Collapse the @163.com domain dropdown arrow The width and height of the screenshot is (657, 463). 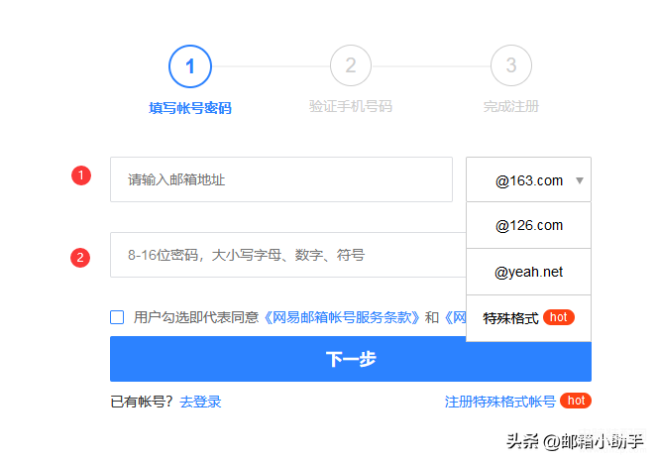580,180
